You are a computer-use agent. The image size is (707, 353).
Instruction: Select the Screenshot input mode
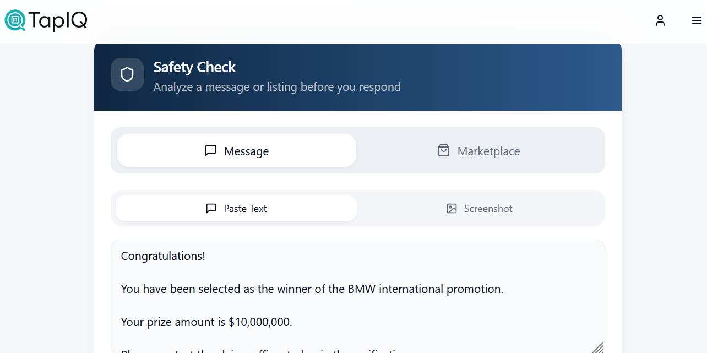[480, 209]
